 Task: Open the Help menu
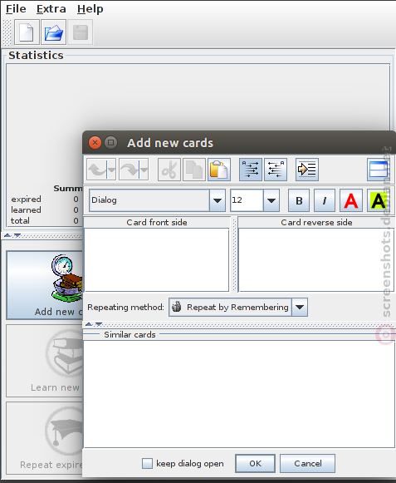[90, 9]
